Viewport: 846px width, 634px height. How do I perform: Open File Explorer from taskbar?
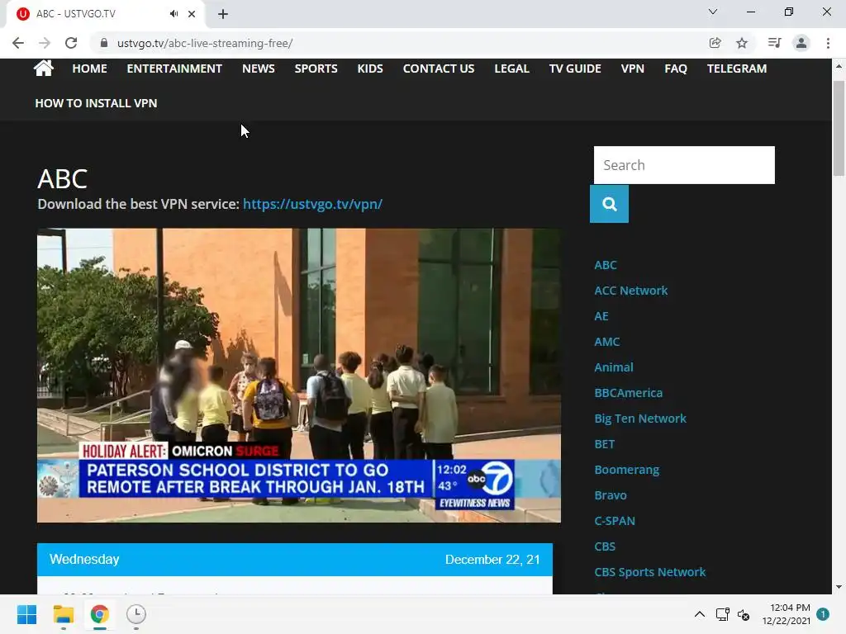pyautogui.click(x=63, y=614)
